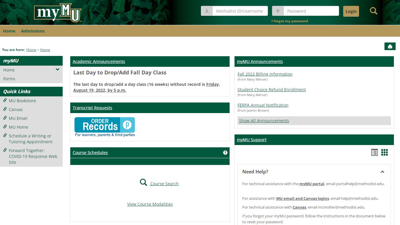Click Show All Announcements
Viewport: 400px width, 225px height.
pyautogui.click(x=264, y=121)
